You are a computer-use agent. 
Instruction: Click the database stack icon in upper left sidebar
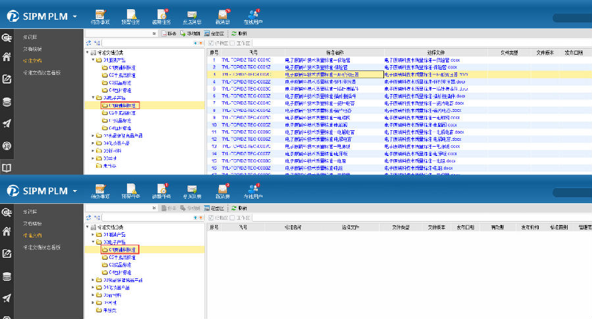click(x=7, y=101)
